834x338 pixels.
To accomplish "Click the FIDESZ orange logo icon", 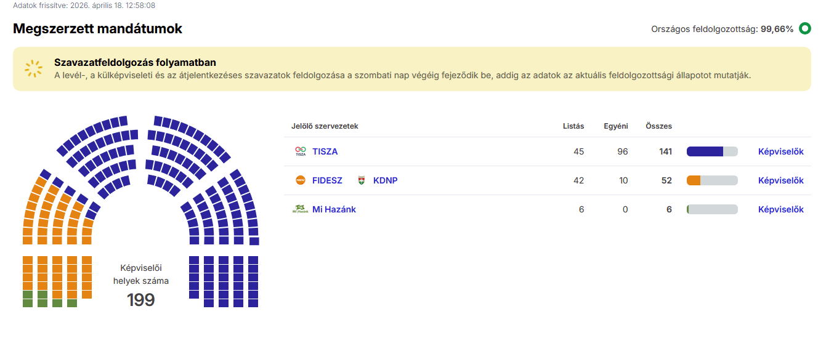I will [x=300, y=180].
